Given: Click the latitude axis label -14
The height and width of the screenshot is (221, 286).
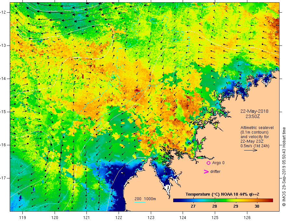Looking at the screenshot, I should (x=3, y=79).
